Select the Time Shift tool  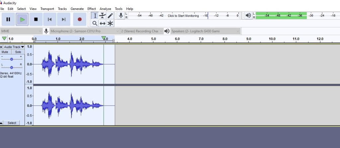click(x=103, y=23)
